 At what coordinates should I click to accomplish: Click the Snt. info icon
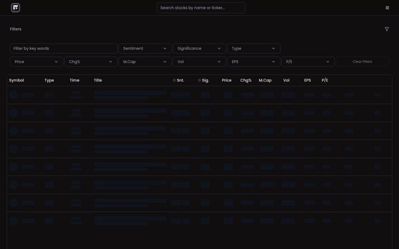[175, 80]
